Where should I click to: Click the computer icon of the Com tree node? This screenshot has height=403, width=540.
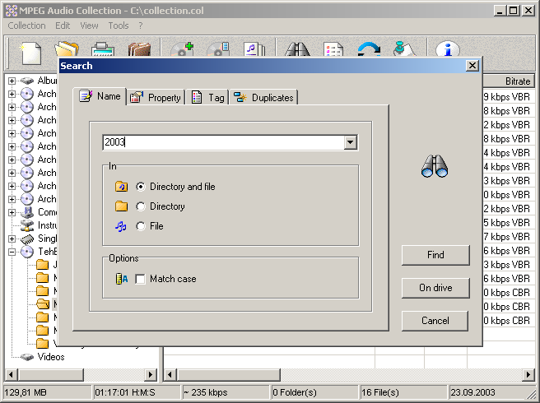pos(27,212)
